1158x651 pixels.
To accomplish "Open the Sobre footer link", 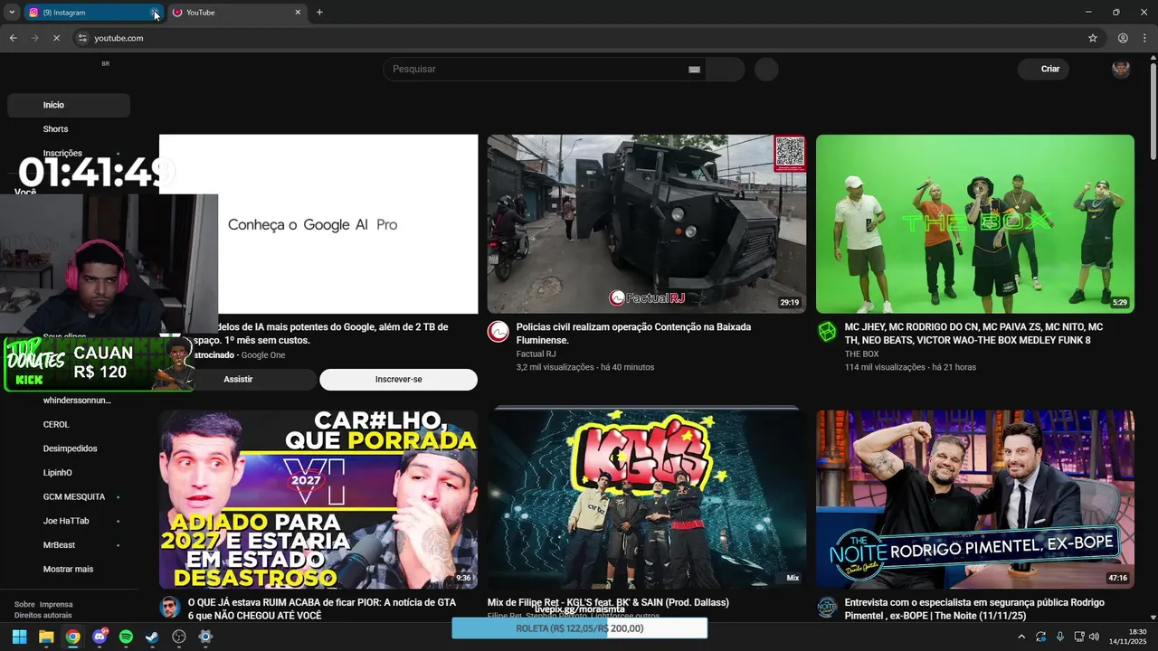I will 24,604.
